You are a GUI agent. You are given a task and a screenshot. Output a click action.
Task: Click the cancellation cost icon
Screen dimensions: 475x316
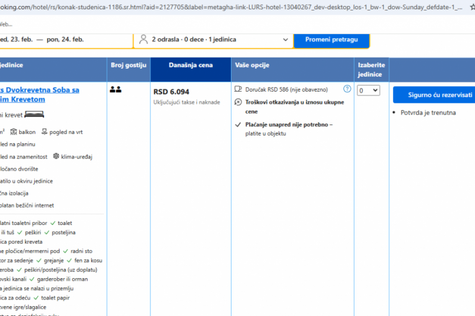(x=238, y=102)
